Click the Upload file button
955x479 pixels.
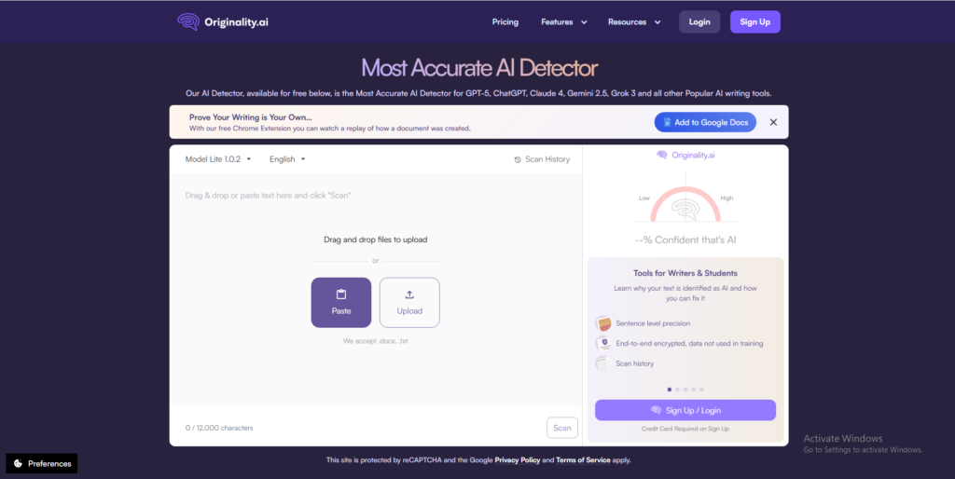click(x=409, y=302)
